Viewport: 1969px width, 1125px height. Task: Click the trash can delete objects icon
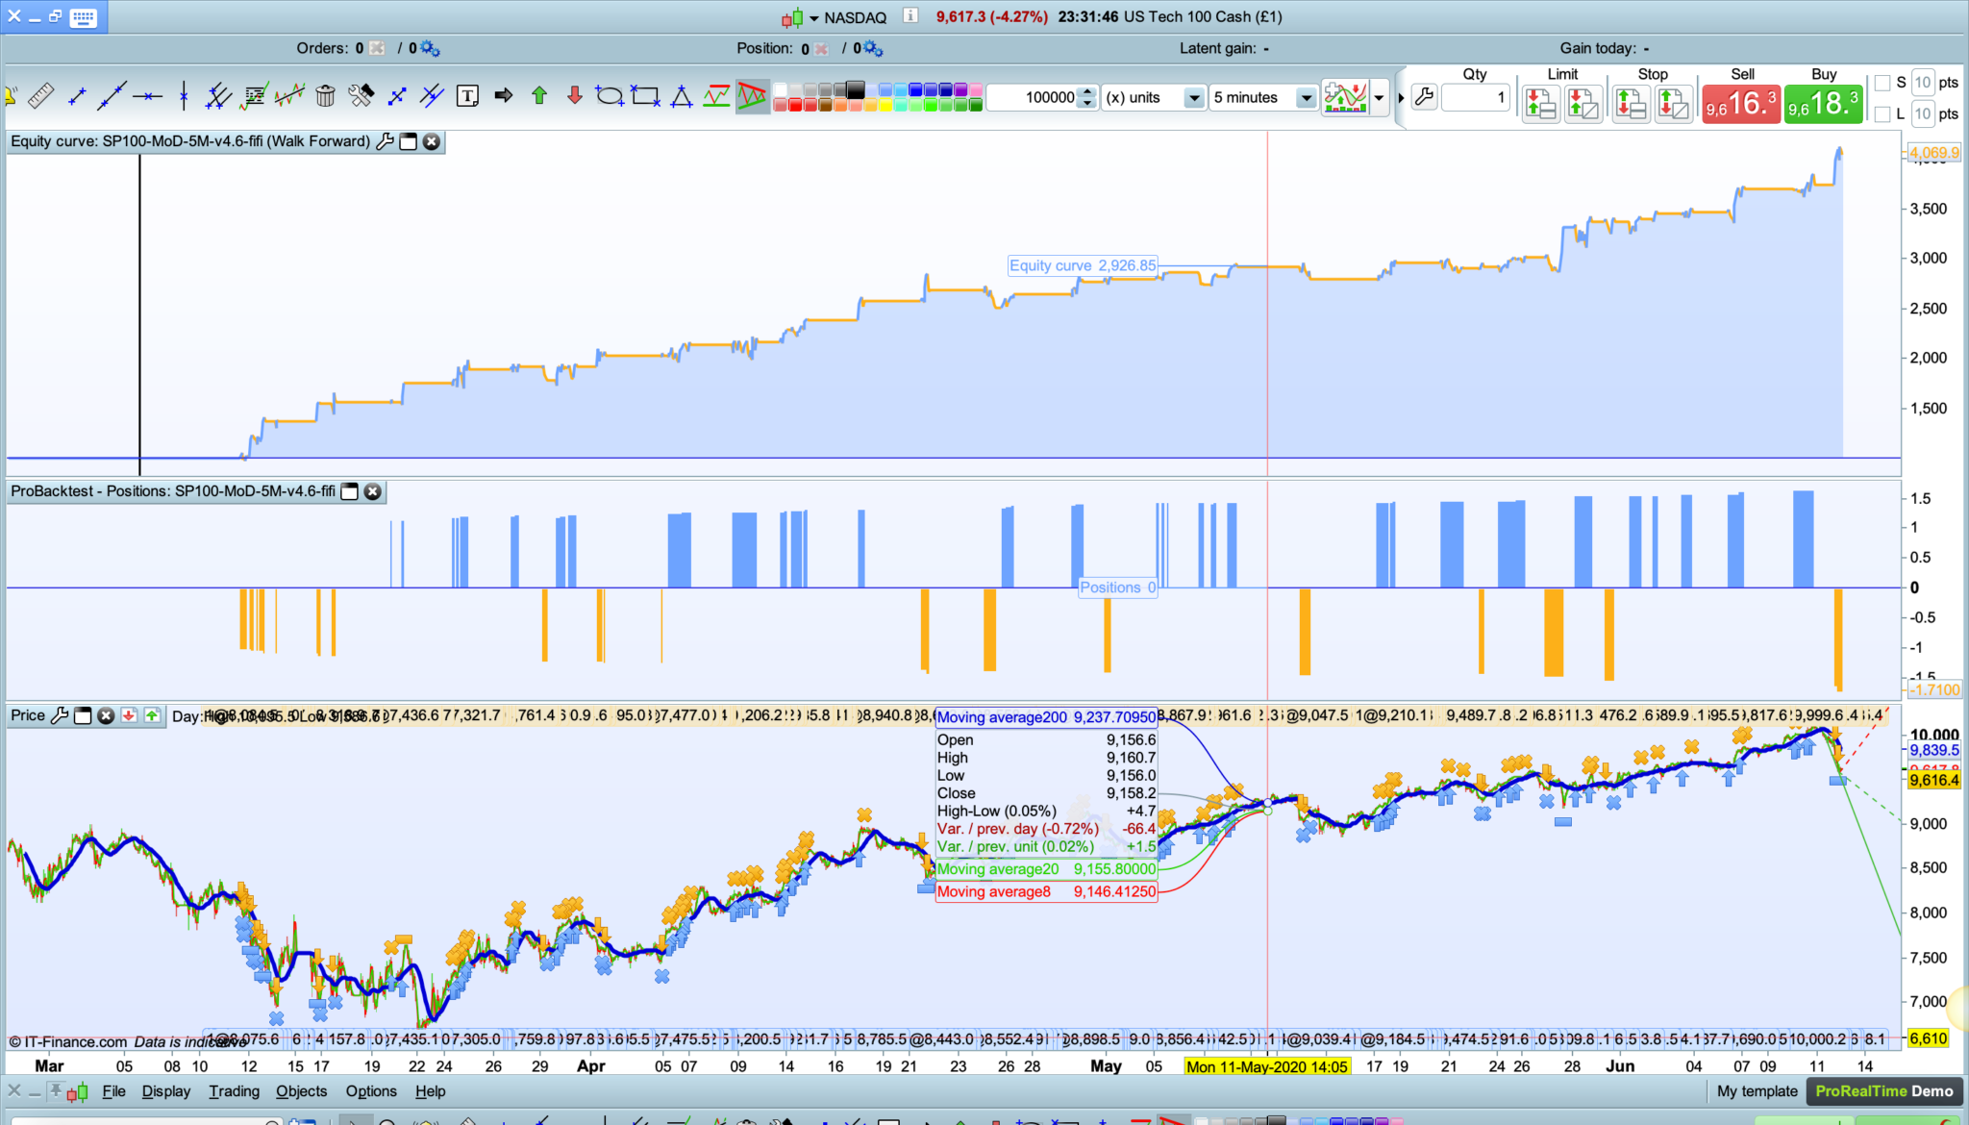click(x=325, y=95)
